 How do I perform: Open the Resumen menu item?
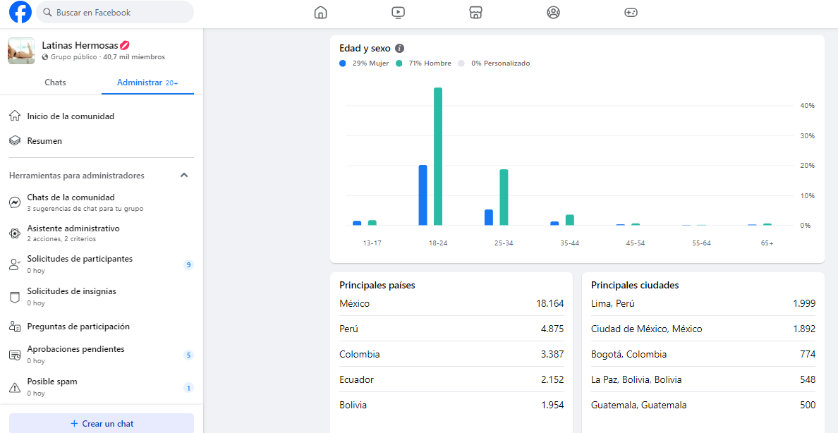click(x=102, y=141)
